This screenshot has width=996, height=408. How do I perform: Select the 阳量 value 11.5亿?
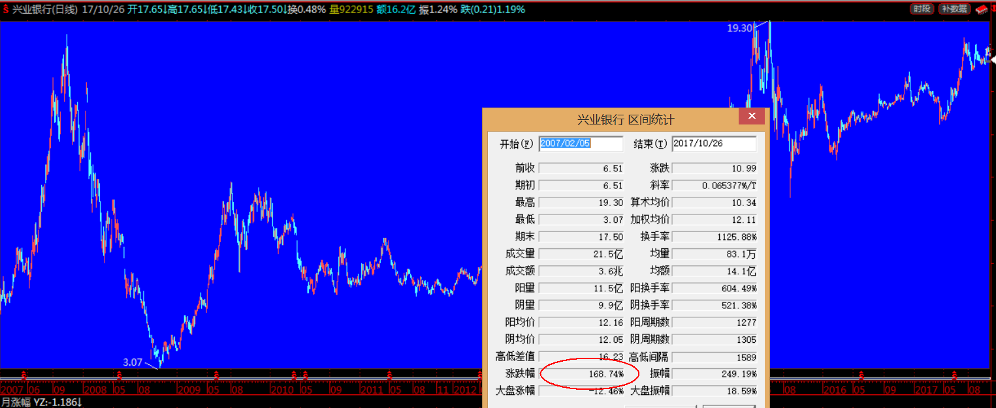[x=581, y=288]
